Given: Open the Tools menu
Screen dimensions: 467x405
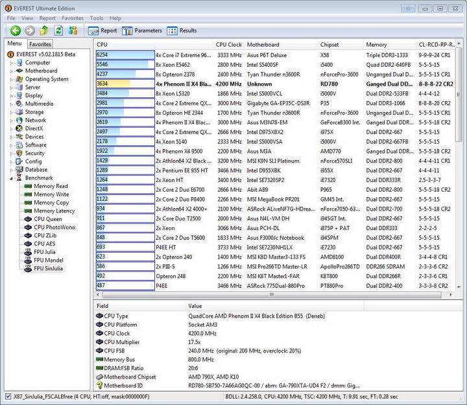Looking at the screenshot, I should [97, 18].
